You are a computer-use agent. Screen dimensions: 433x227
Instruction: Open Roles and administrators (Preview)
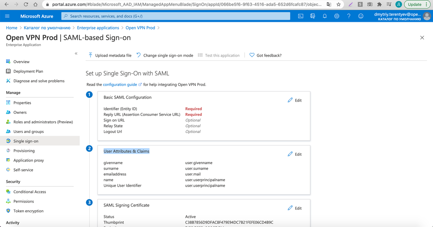pos(43,122)
